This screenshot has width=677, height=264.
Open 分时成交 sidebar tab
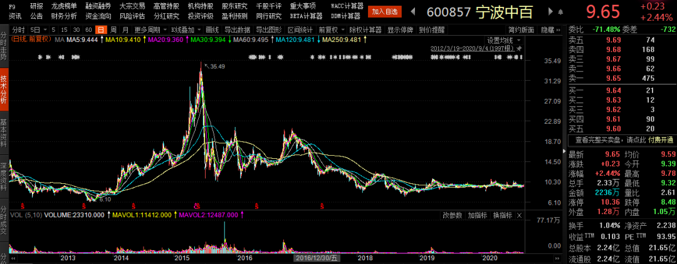[x=4, y=221]
